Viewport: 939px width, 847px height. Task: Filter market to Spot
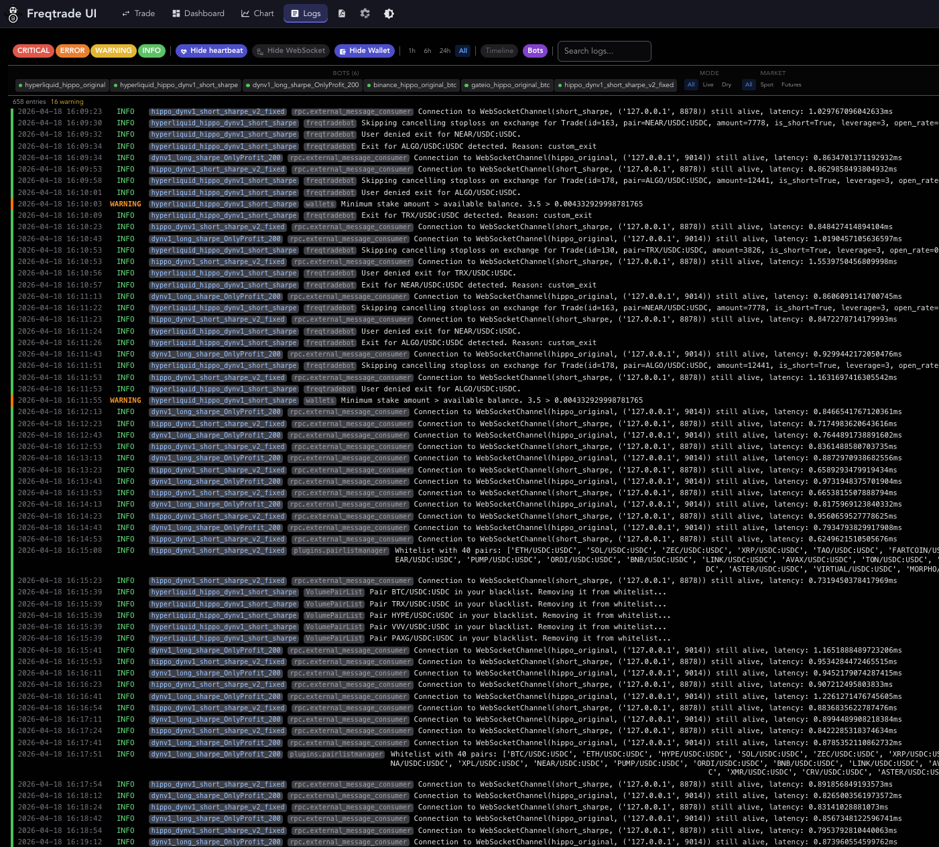click(767, 85)
